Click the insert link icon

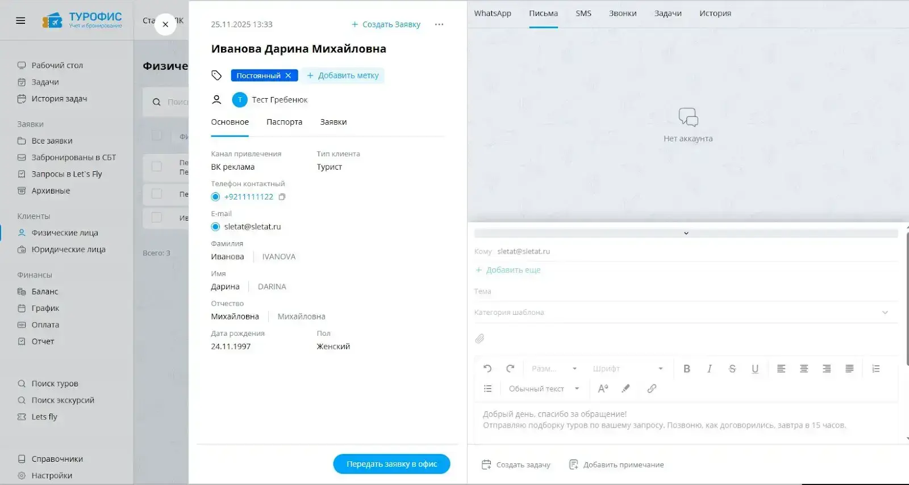(x=652, y=389)
